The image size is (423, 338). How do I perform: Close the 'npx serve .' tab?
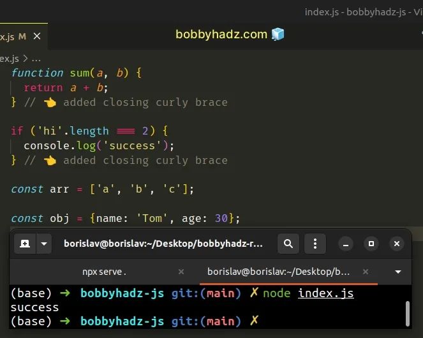(x=181, y=272)
